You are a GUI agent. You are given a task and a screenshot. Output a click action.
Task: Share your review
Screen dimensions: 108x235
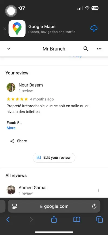pyautogui.click(x=19, y=141)
